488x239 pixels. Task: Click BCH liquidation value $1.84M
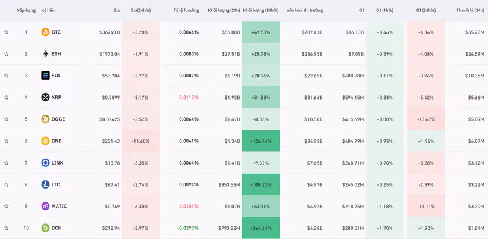[x=476, y=228]
